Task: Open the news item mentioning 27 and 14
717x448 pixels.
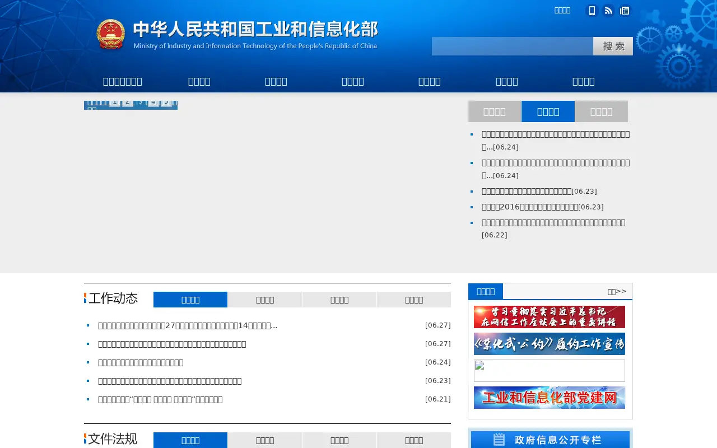Action: click(x=188, y=325)
